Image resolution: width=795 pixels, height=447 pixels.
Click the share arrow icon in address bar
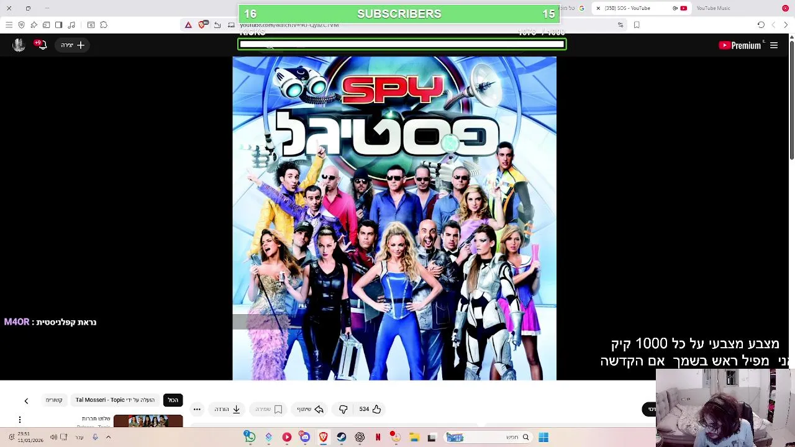[217, 25]
